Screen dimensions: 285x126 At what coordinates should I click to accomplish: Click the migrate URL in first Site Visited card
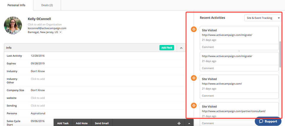tap(227, 35)
